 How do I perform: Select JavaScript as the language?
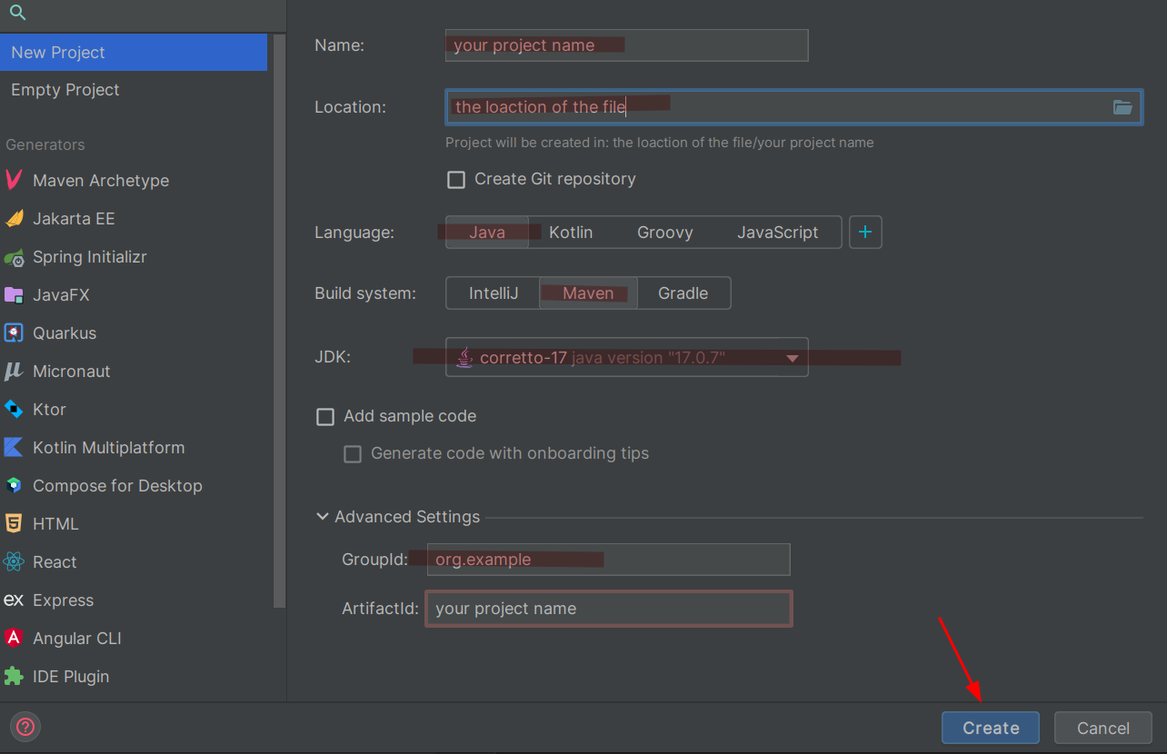tap(778, 233)
